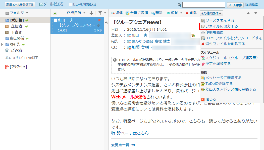The width and height of the screenshot is (264, 150).
Task: Click the info icon in HTML mail notice
Action: point(115,60)
